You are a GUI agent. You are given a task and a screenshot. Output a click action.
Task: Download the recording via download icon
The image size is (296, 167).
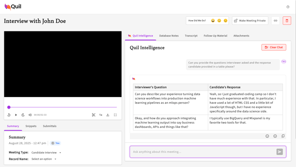coord(108,115)
